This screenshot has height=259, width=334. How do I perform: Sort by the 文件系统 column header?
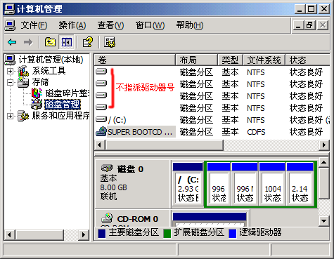pyautogui.click(x=264, y=60)
